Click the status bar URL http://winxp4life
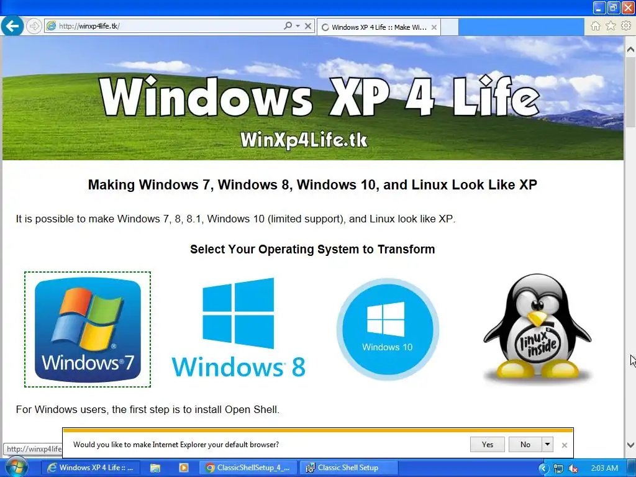The width and height of the screenshot is (636, 477). pyautogui.click(x=34, y=449)
